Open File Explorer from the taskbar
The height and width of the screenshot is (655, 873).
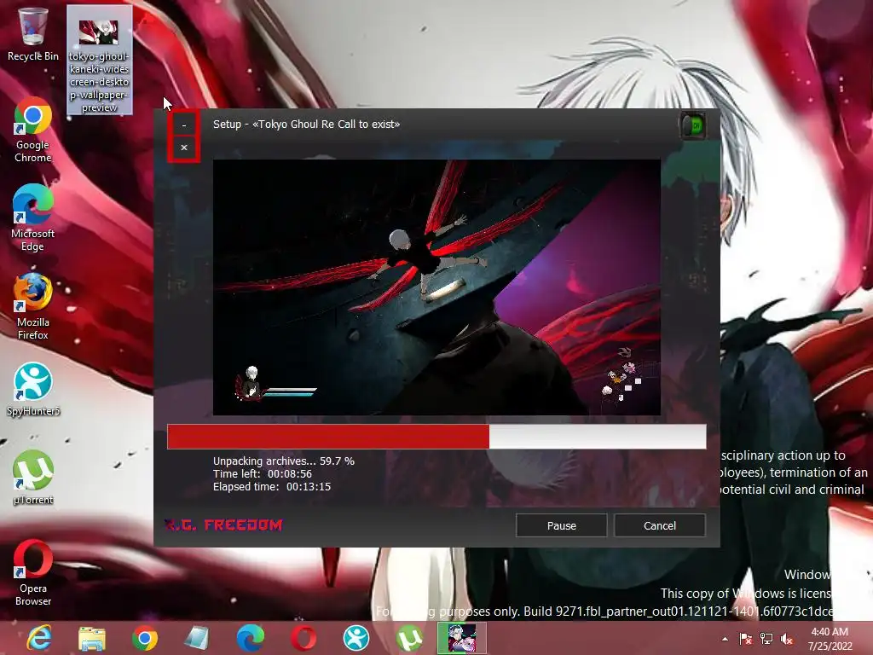[92, 638]
